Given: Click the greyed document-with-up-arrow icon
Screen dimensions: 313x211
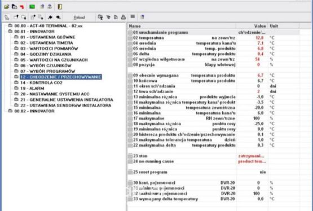Looking at the screenshot, I should (x=33, y=17).
